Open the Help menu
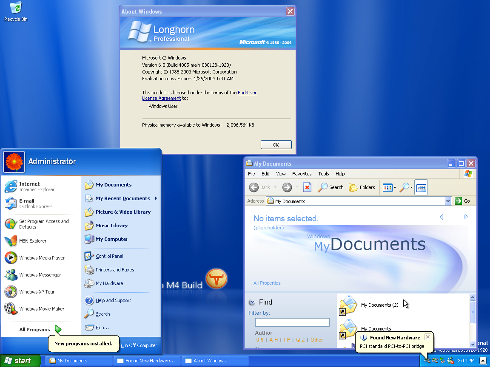Image resolution: width=490 pixels, height=367 pixels. point(340,174)
